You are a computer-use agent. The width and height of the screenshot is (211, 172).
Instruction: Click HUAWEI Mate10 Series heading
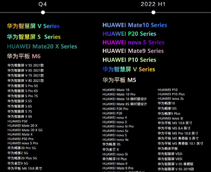point(135,25)
